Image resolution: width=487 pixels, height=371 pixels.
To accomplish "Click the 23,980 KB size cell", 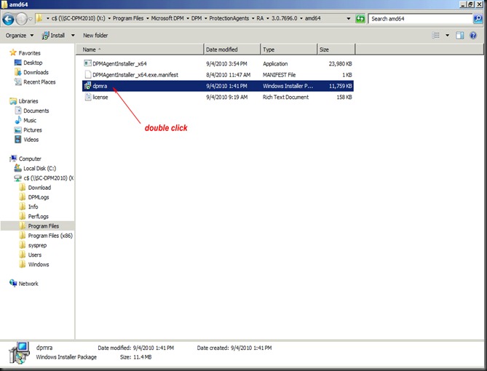I will (340, 63).
